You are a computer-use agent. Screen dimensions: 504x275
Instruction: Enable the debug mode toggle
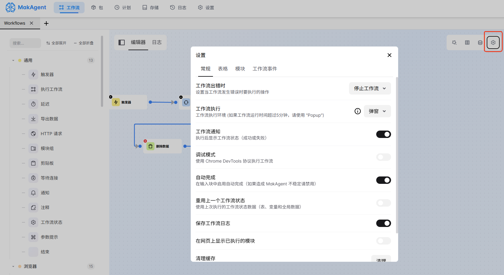click(x=383, y=157)
